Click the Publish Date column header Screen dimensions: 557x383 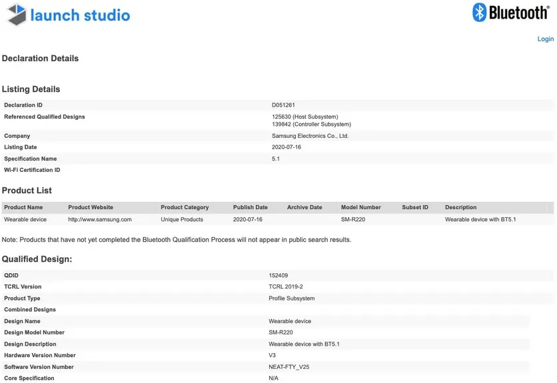(250, 207)
